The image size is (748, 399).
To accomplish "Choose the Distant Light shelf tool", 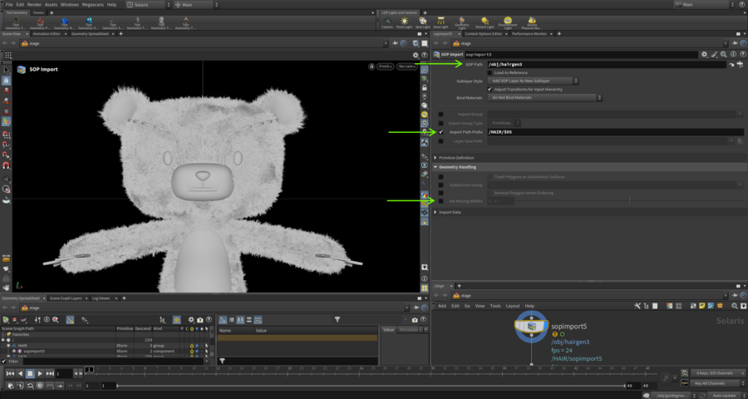I will coord(484,22).
